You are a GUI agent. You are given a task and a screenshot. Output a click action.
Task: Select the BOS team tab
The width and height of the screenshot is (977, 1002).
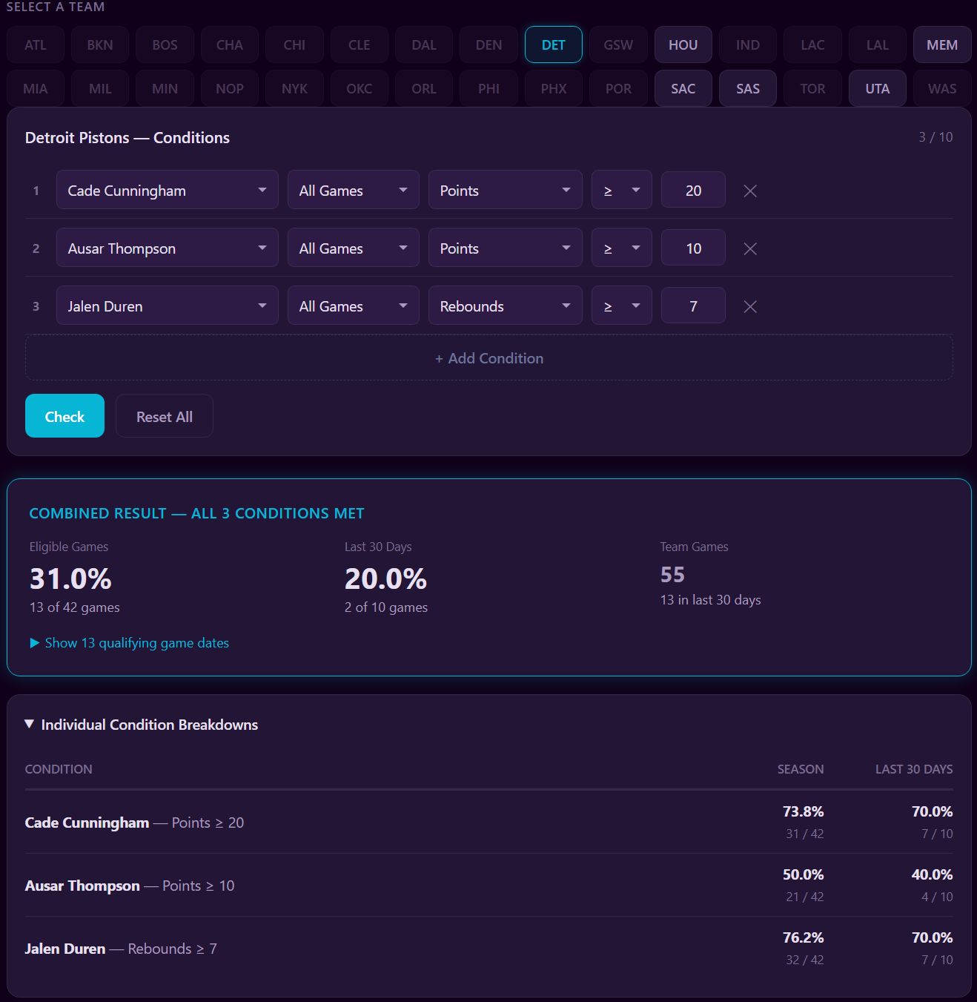pyautogui.click(x=165, y=45)
